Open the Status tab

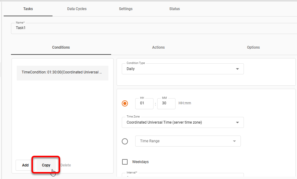tap(175, 9)
